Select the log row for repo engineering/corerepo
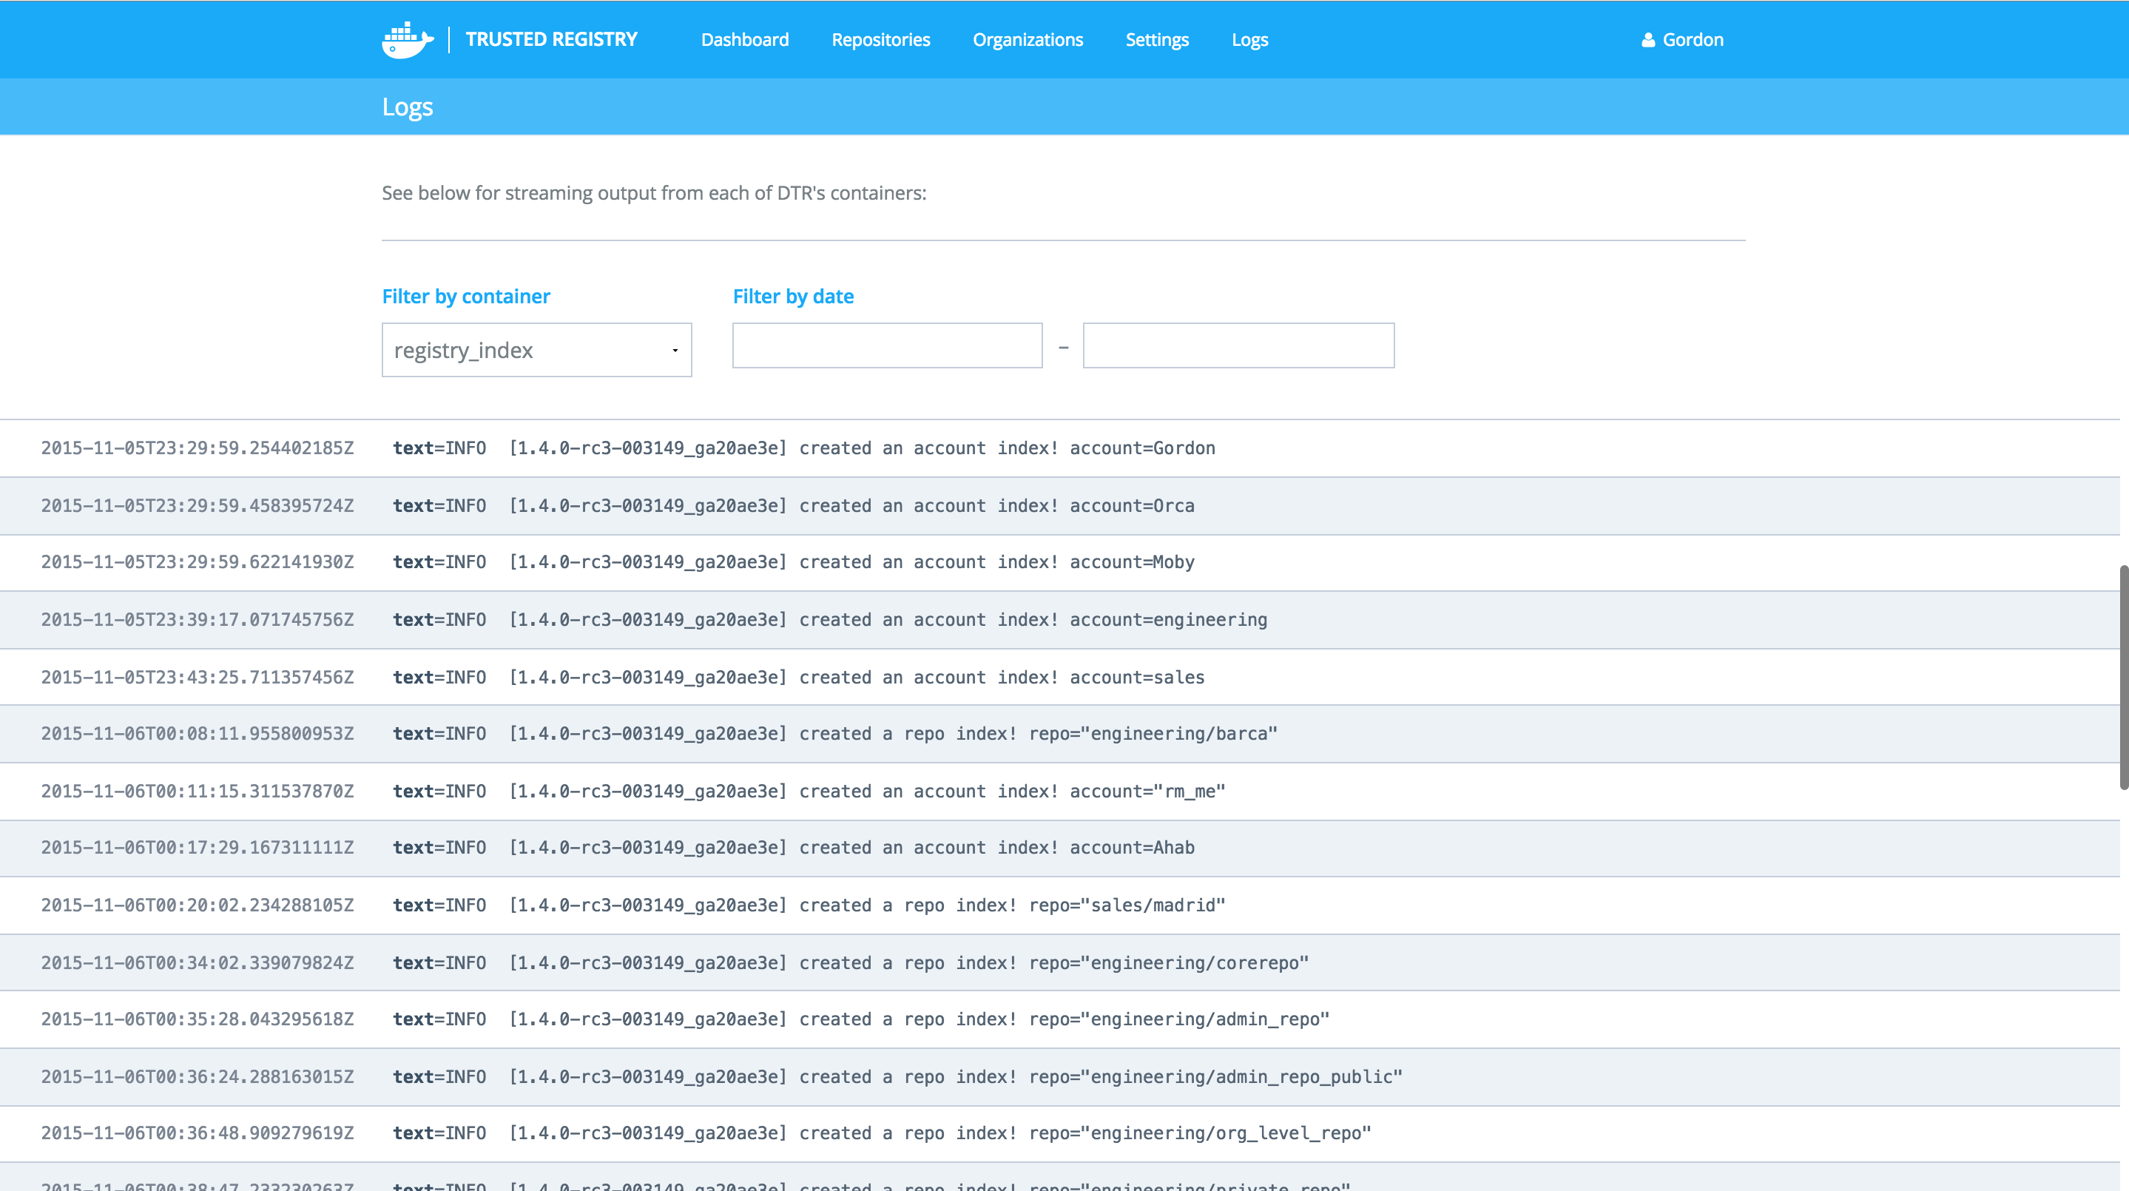Image resolution: width=2129 pixels, height=1191 pixels. [1059, 962]
